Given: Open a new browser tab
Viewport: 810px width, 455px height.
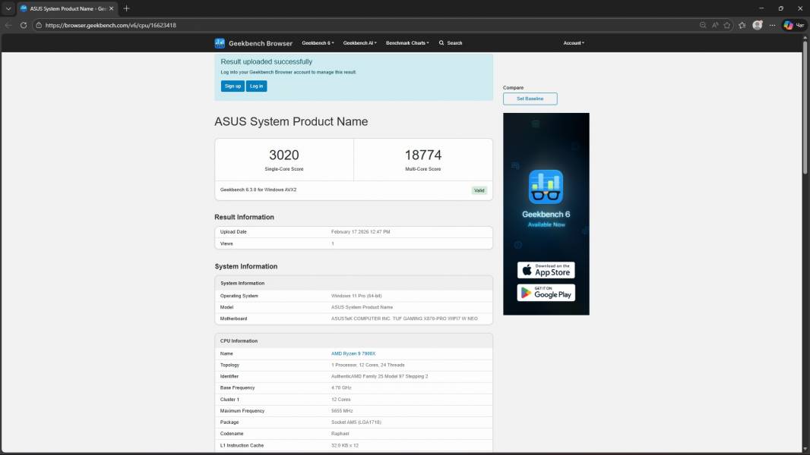Looking at the screenshot, I should coord(126,8).
